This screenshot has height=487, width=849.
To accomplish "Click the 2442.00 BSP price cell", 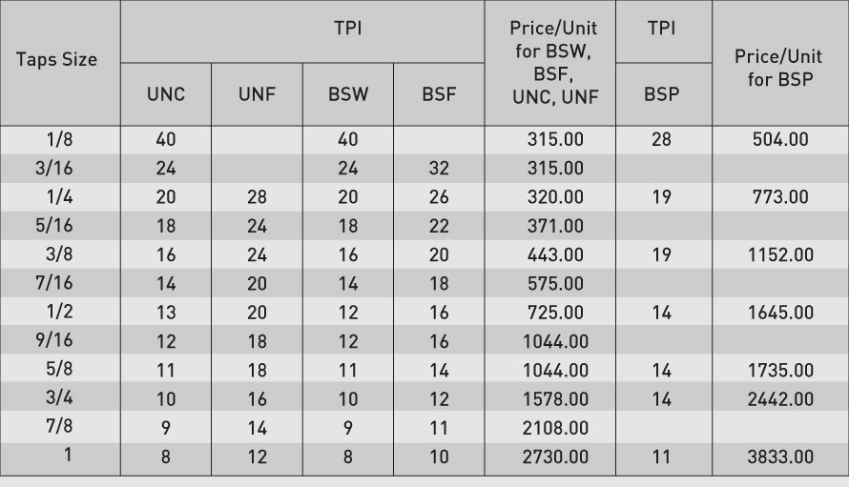I will 779,399.
